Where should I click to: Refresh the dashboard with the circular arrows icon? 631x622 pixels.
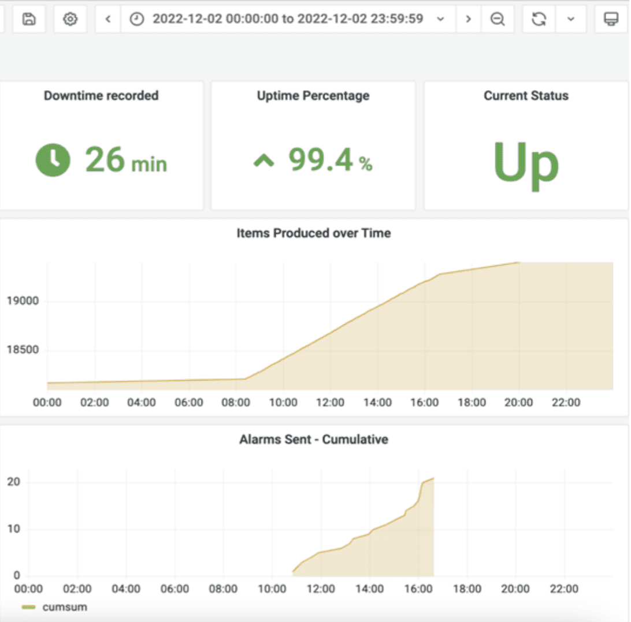539,19
